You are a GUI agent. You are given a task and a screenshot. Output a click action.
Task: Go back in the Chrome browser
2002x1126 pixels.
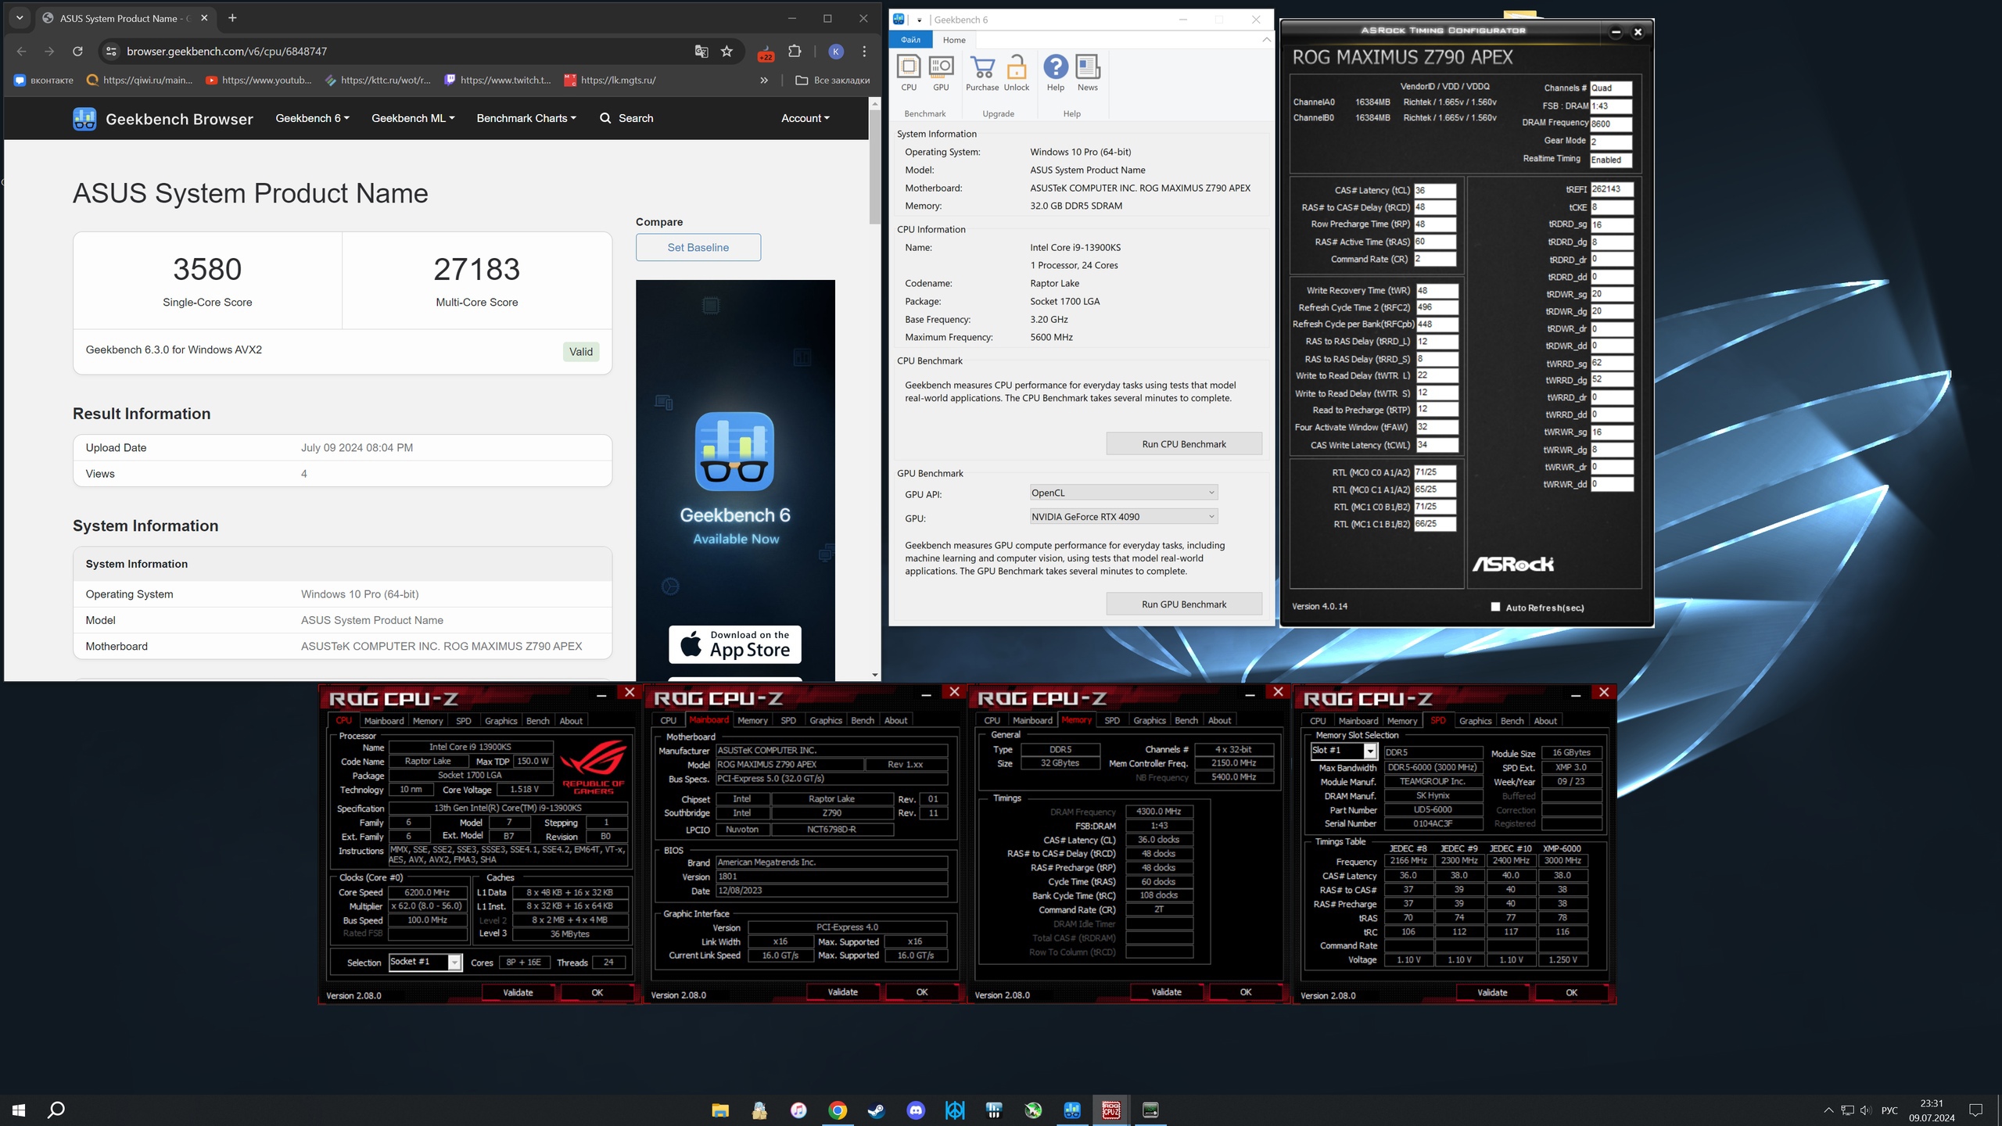[22, 52]
